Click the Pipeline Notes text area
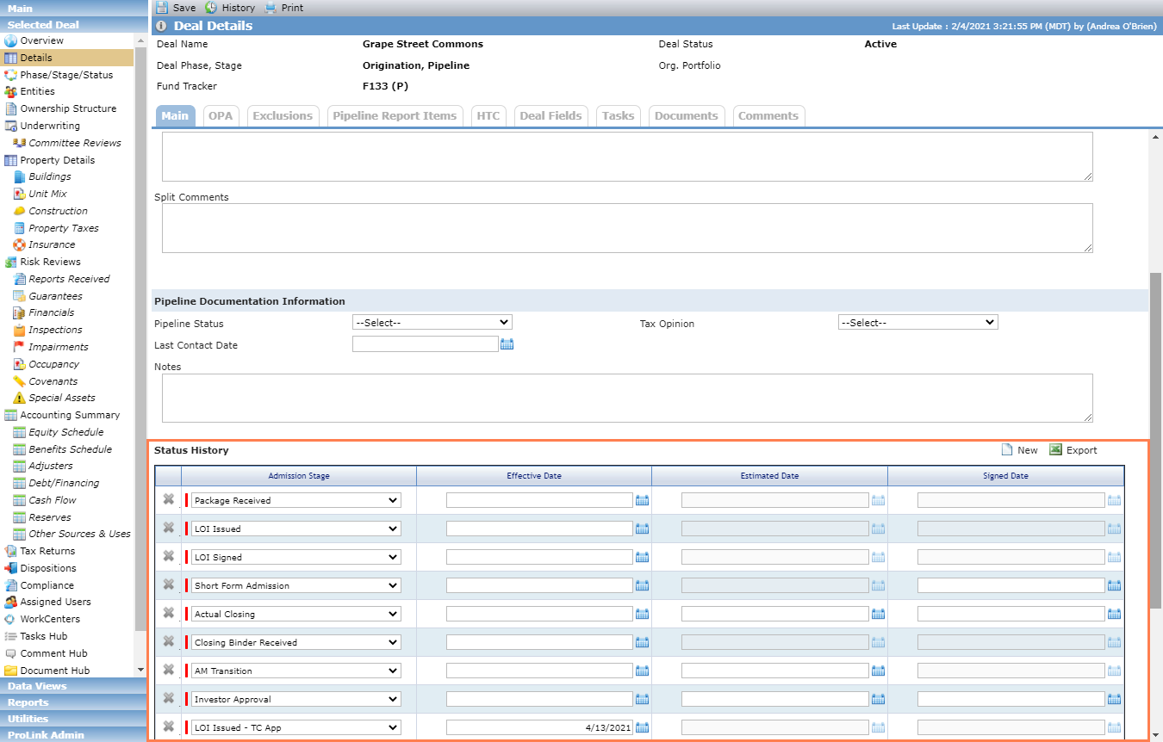Image resolution: width=1163 pixels, height=742 pixels. 627,398
